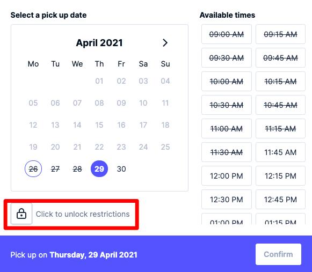
Task: Click the lock icon to unlock restrictions
Action: coord(21,214)
